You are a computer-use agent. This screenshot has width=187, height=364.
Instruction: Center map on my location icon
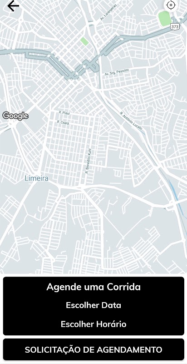[171, 5]
